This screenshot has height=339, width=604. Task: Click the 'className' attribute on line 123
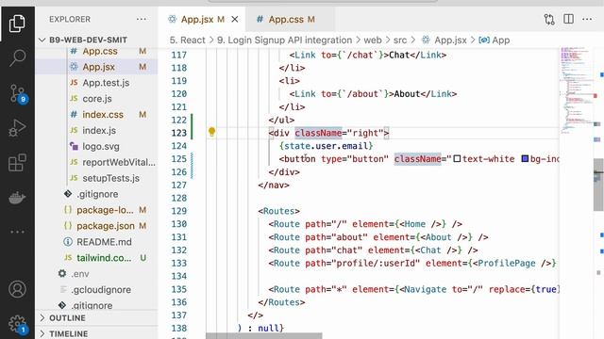[318, 133]
